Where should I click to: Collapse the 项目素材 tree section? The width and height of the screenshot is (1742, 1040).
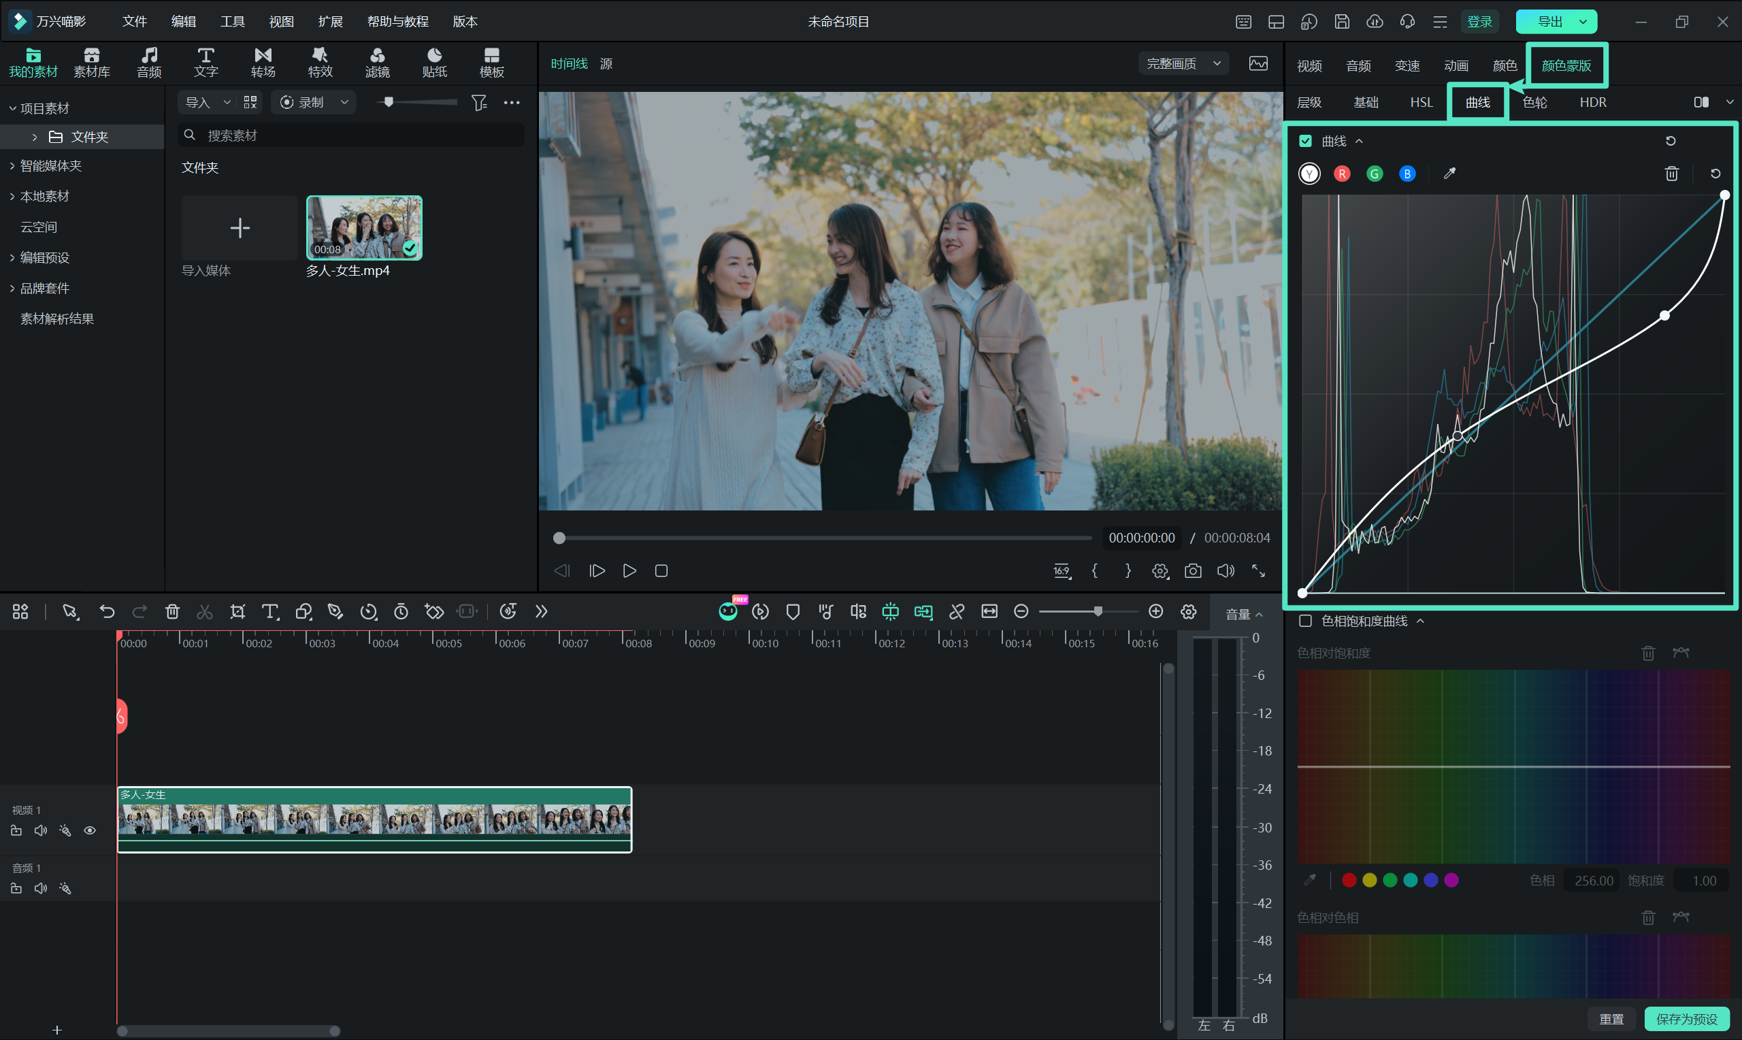point(12,108)
